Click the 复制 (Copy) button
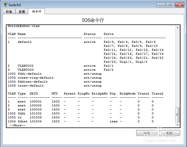187x147 pixels. tap(146, 133)
